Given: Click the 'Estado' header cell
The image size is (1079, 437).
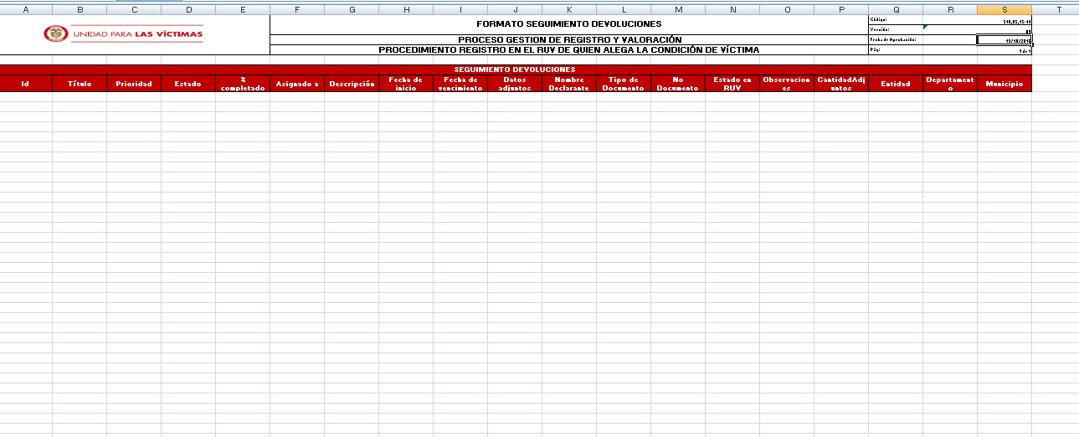Looking at the screenshot, I should (x=188, y=84).
